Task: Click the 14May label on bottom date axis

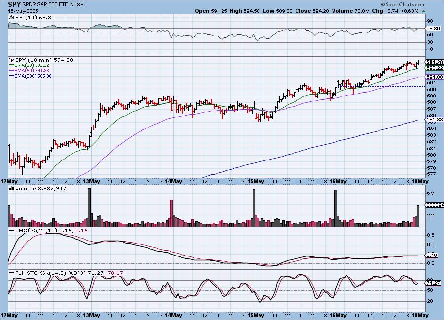Action: (x=173, y=315)
